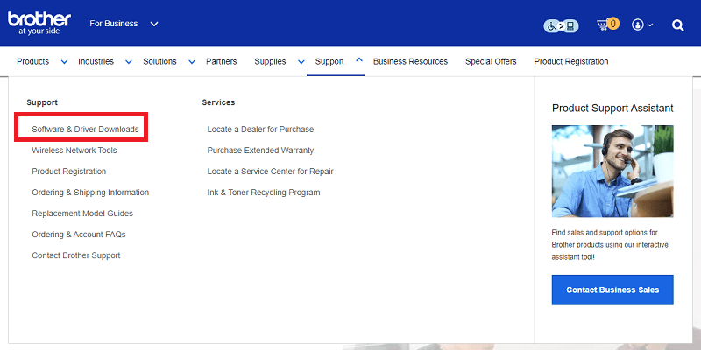This screenshot has width=701, height=350.
Task: Open the shopping cart icon
Action: (x=606, y=24)
